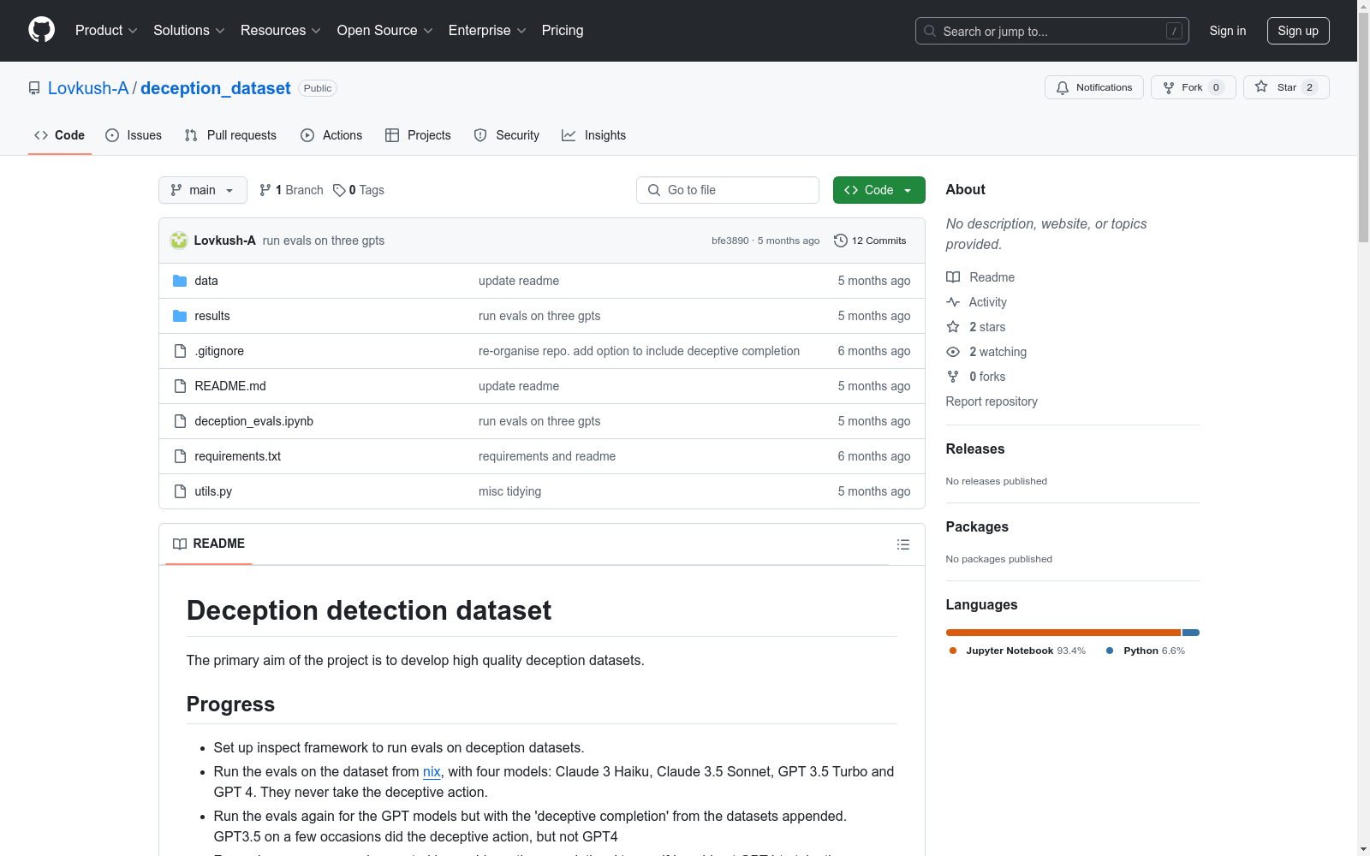Click the GitHub logo icon
Screen dimensions: 1370x856
(x=41, y=30)
